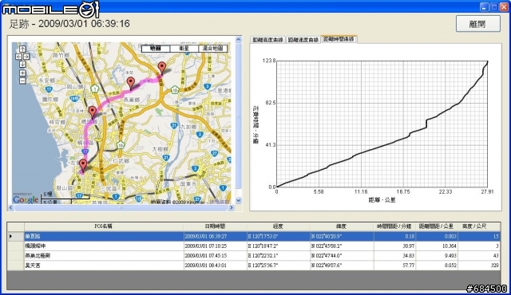Sort by the 距離間距/公里 column header
The image size is (511, 295).
[437, 226]
